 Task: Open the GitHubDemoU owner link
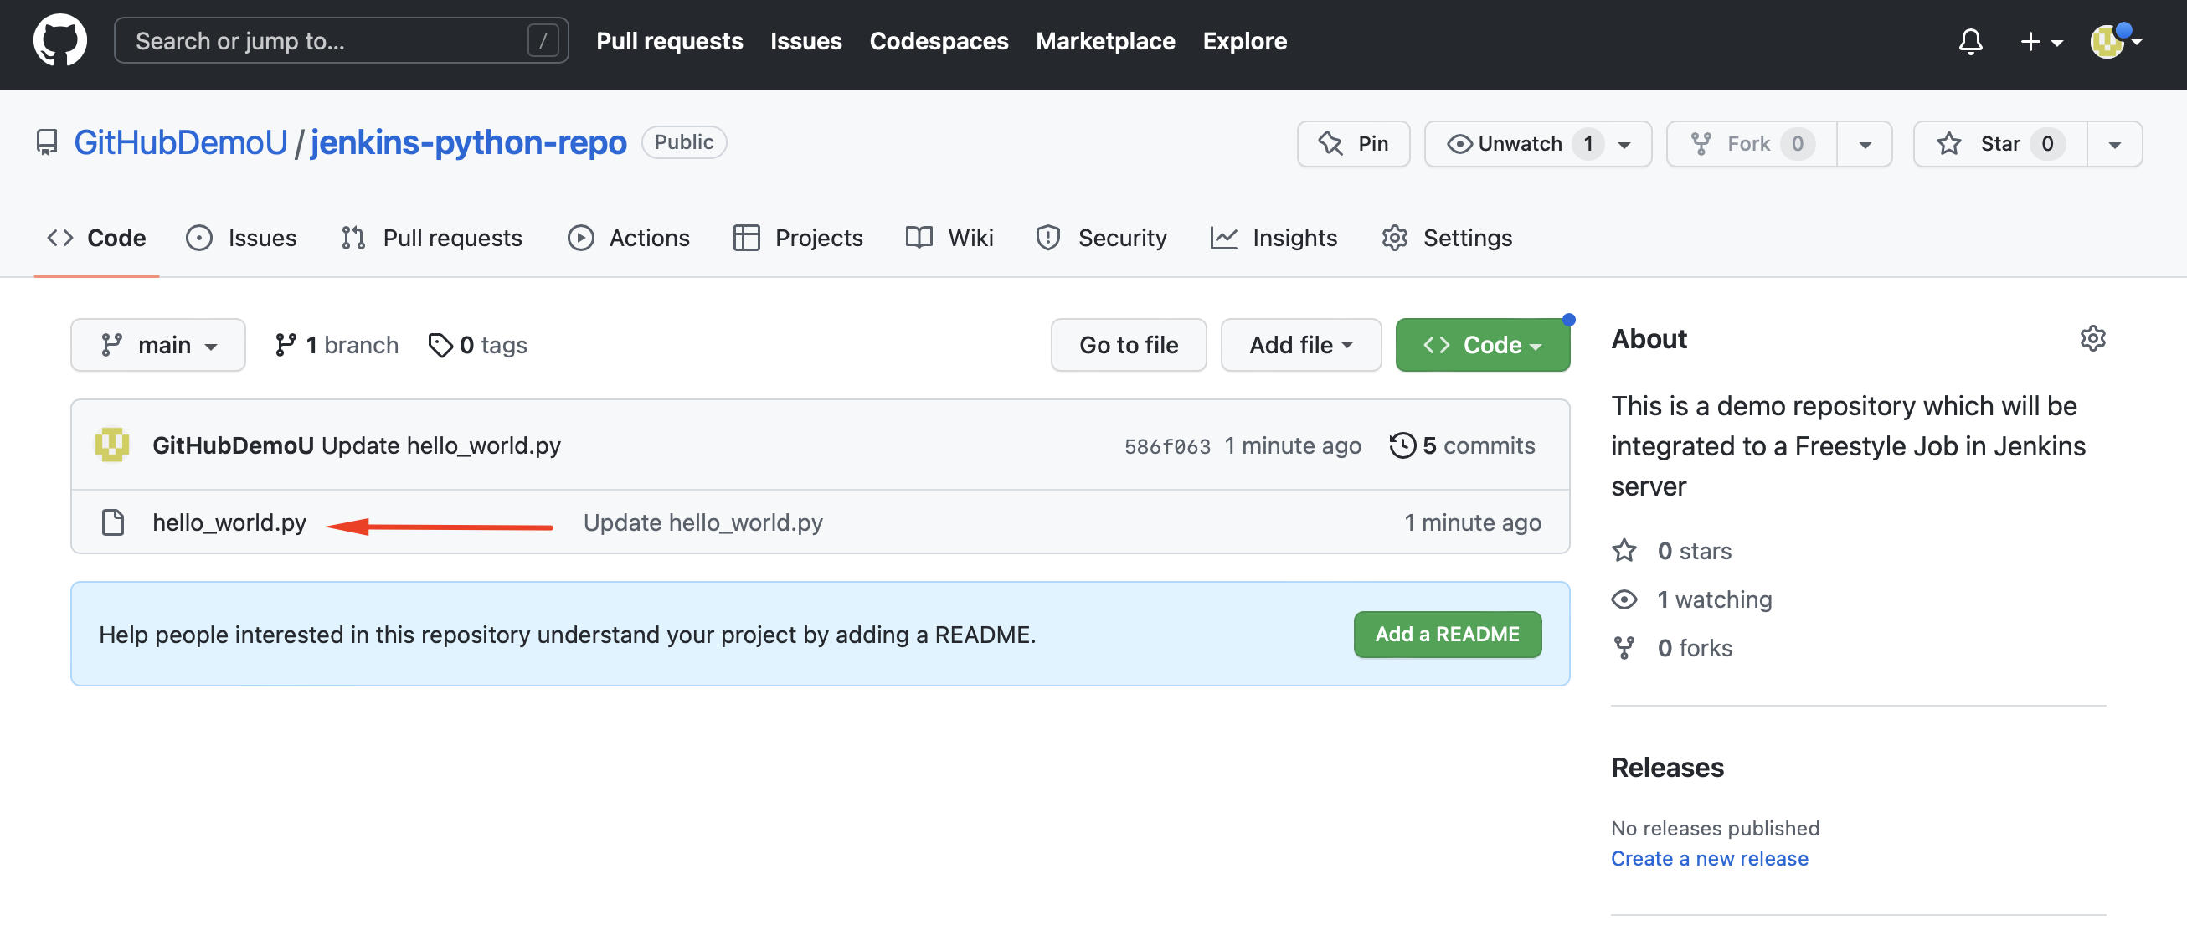click(181, 141)
